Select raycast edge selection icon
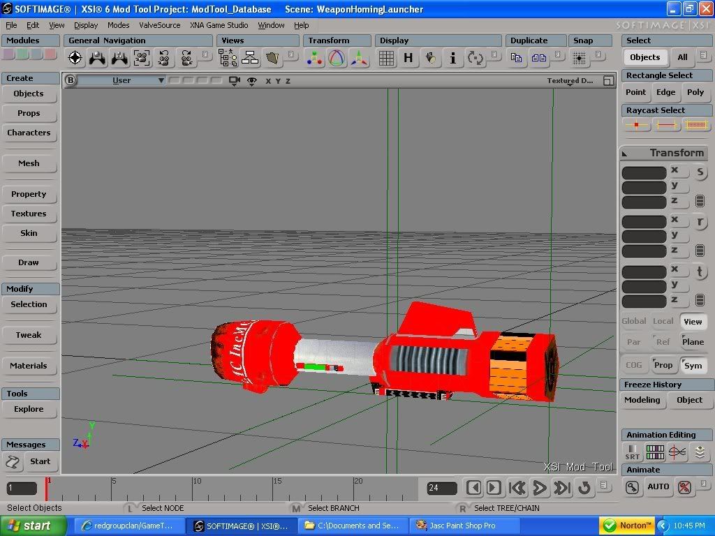Image resolution: width=715 pixels, height=536 pixels. [665, 124]
